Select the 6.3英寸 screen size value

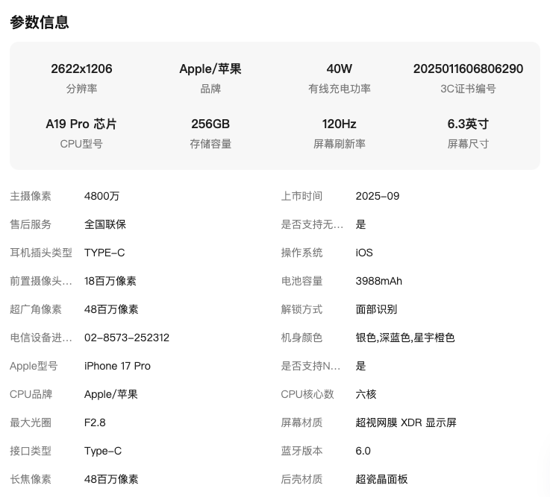[x=468, y=124]
